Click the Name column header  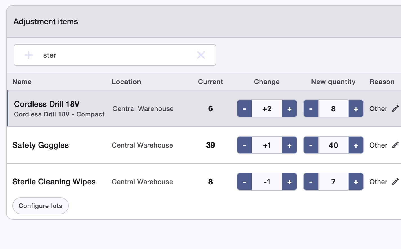(x=22, y=82)
